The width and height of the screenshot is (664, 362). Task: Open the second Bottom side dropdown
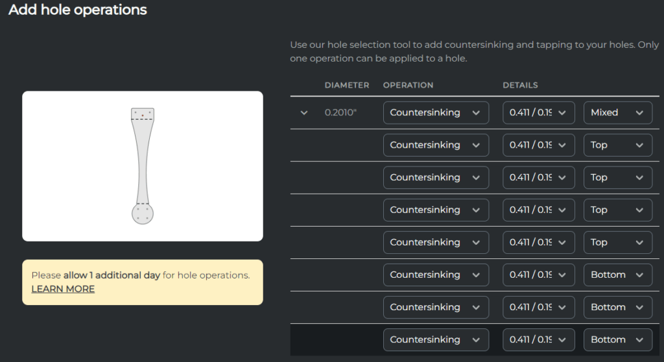click(617, 307)
